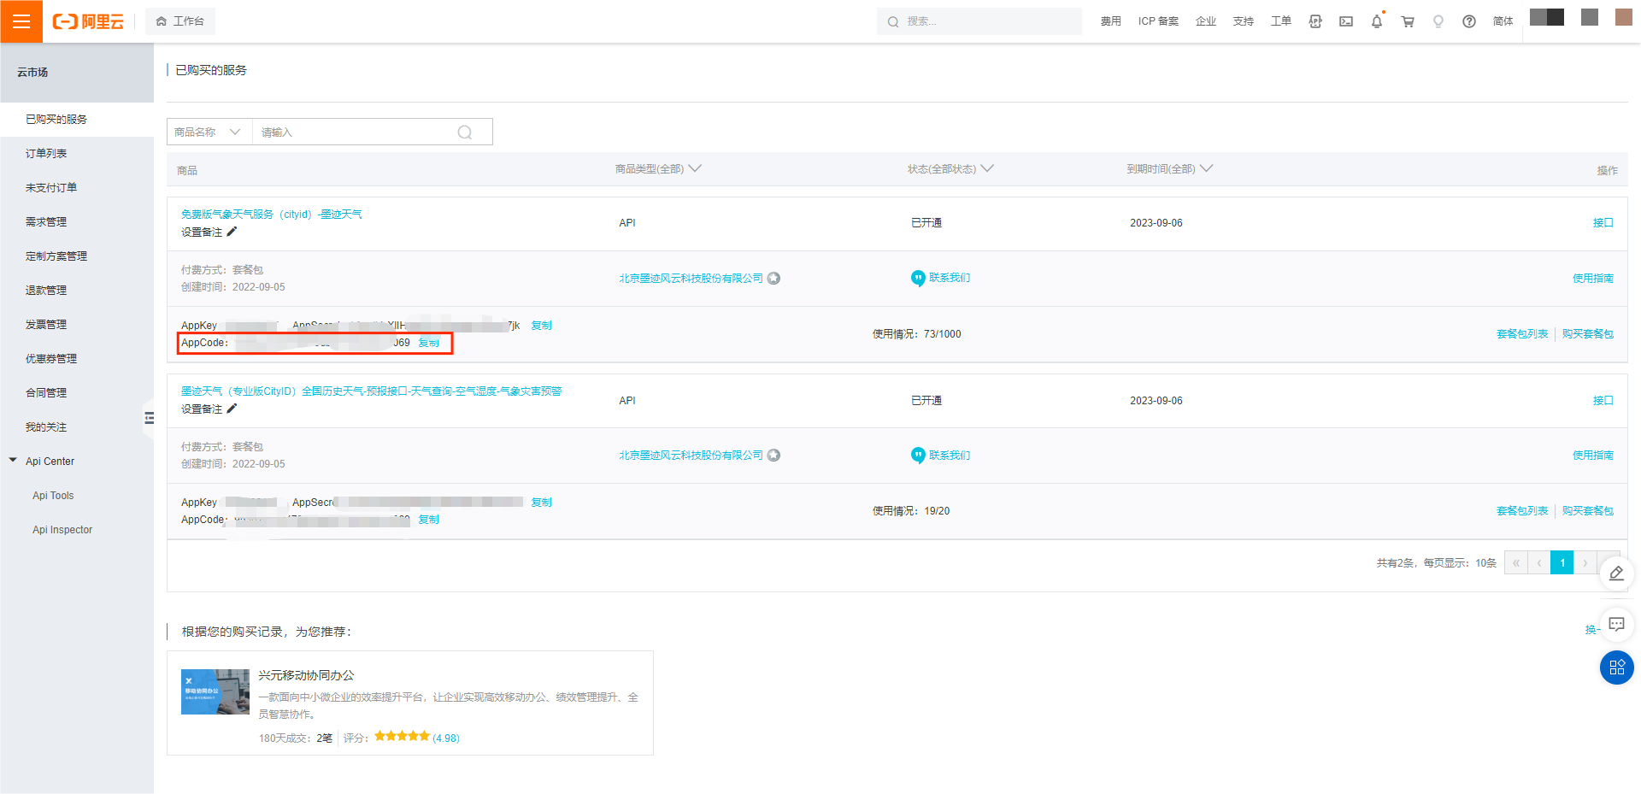This screenshot has height=794, width=1641.
Task: Click the first-page double-arrow pagination button
Action: coord(1515,562)
